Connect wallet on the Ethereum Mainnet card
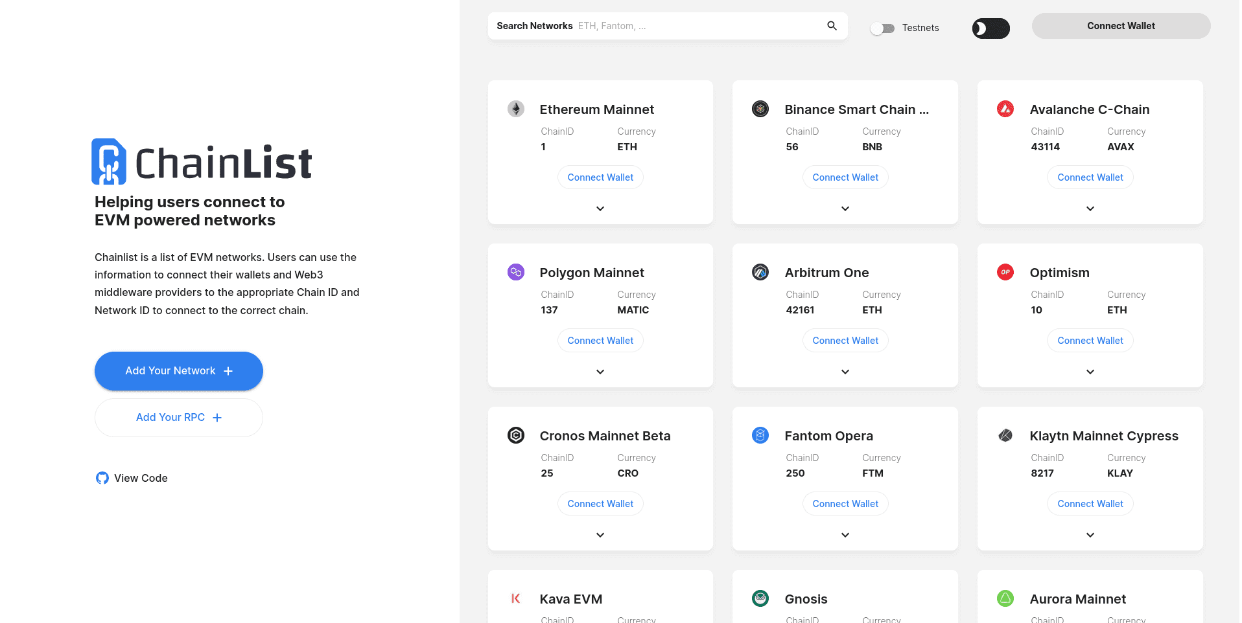The height and width of the screenshot is (623, 1242). (600, 177)
